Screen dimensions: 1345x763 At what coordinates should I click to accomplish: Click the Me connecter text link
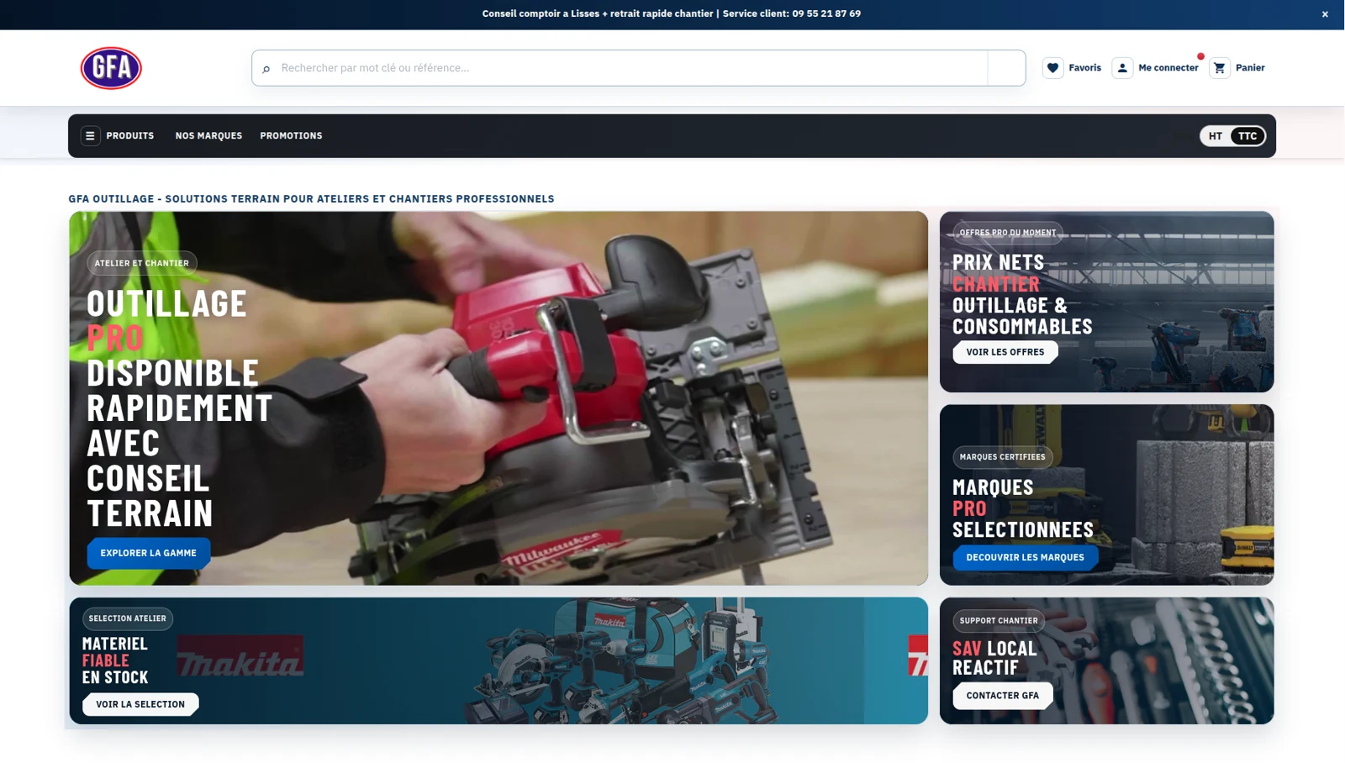1168,68
